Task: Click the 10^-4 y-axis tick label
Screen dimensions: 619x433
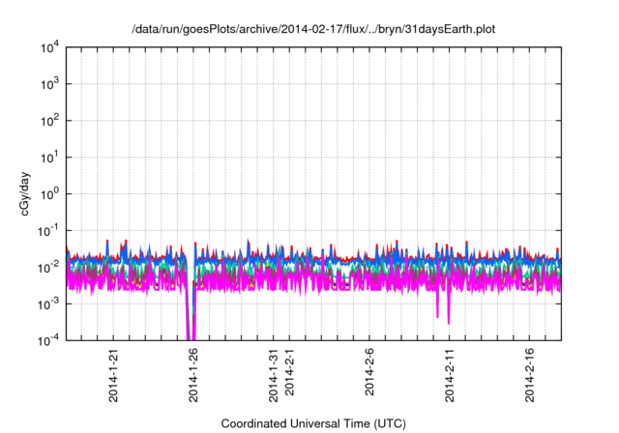Action: pos(48,340)
